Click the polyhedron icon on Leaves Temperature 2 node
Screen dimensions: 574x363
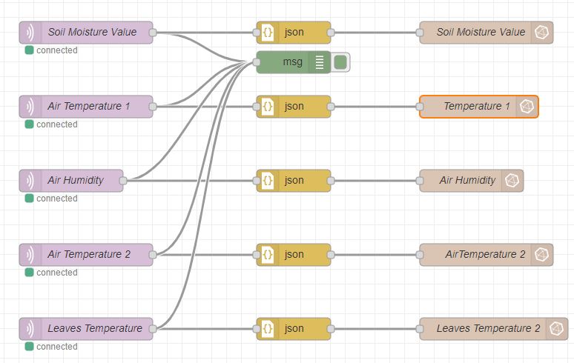point(555,329)
